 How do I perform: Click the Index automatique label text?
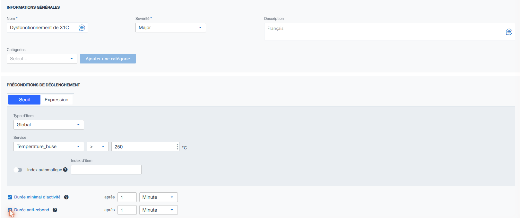[45, 170]
